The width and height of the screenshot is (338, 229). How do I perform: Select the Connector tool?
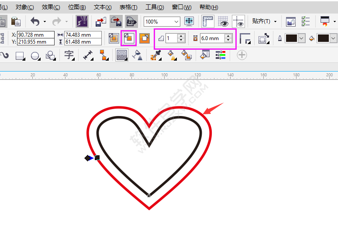pos(103,55)
